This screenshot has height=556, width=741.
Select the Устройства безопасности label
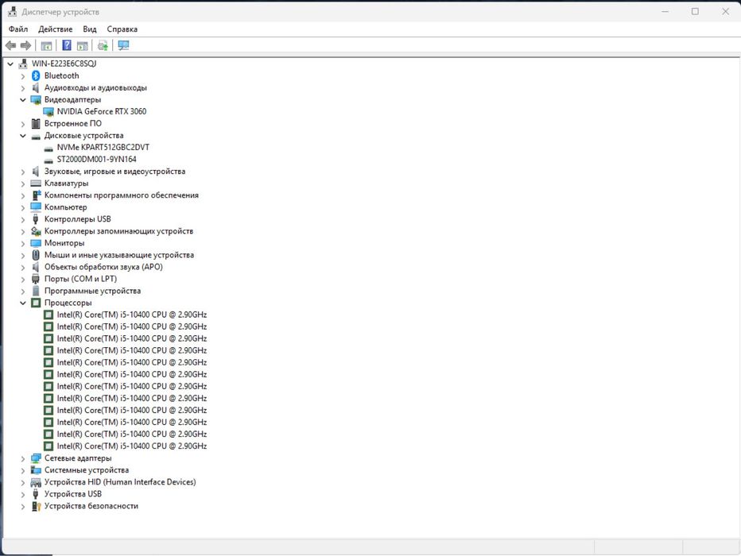[91, 506]
